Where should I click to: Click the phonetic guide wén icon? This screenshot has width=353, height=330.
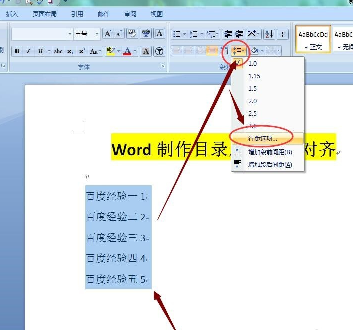[x=146, y=34]
